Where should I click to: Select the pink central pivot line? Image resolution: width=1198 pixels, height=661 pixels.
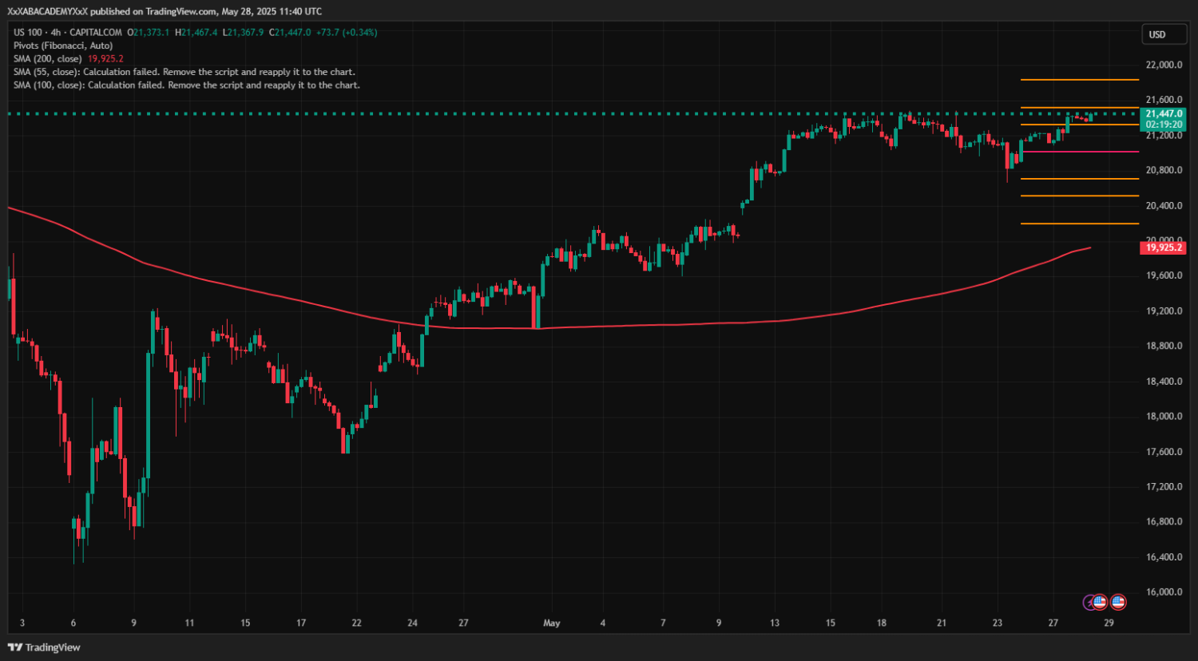1079,152
